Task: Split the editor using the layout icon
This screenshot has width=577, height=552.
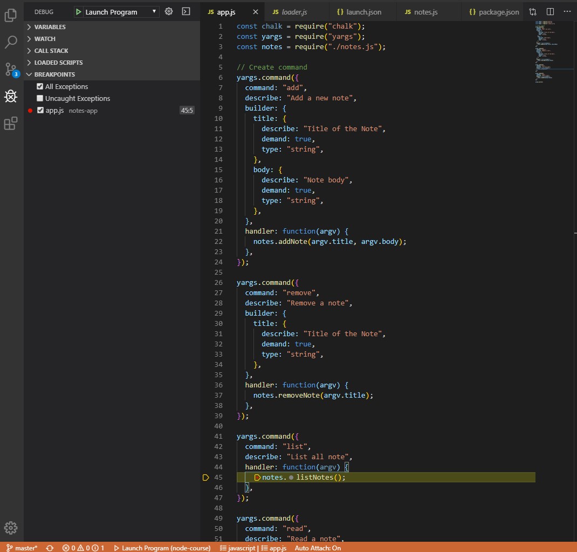Action: coord(549,11)
